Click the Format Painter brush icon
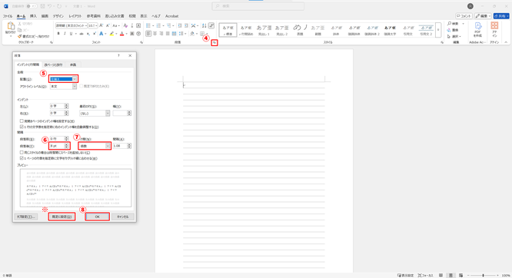Viewport: 512px width, 278px height. coord(19,36)
